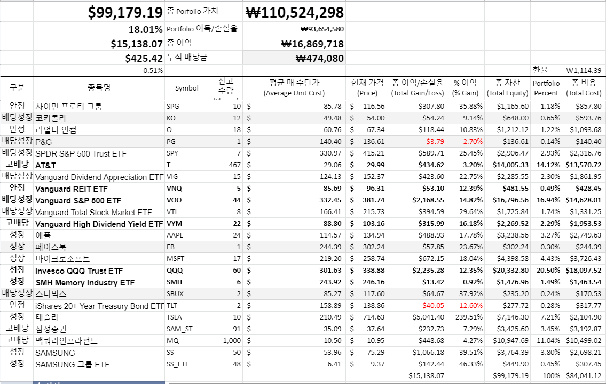Click the negative gain -$3.79 for P&G

pyautogui.click(x=418, y=142)
